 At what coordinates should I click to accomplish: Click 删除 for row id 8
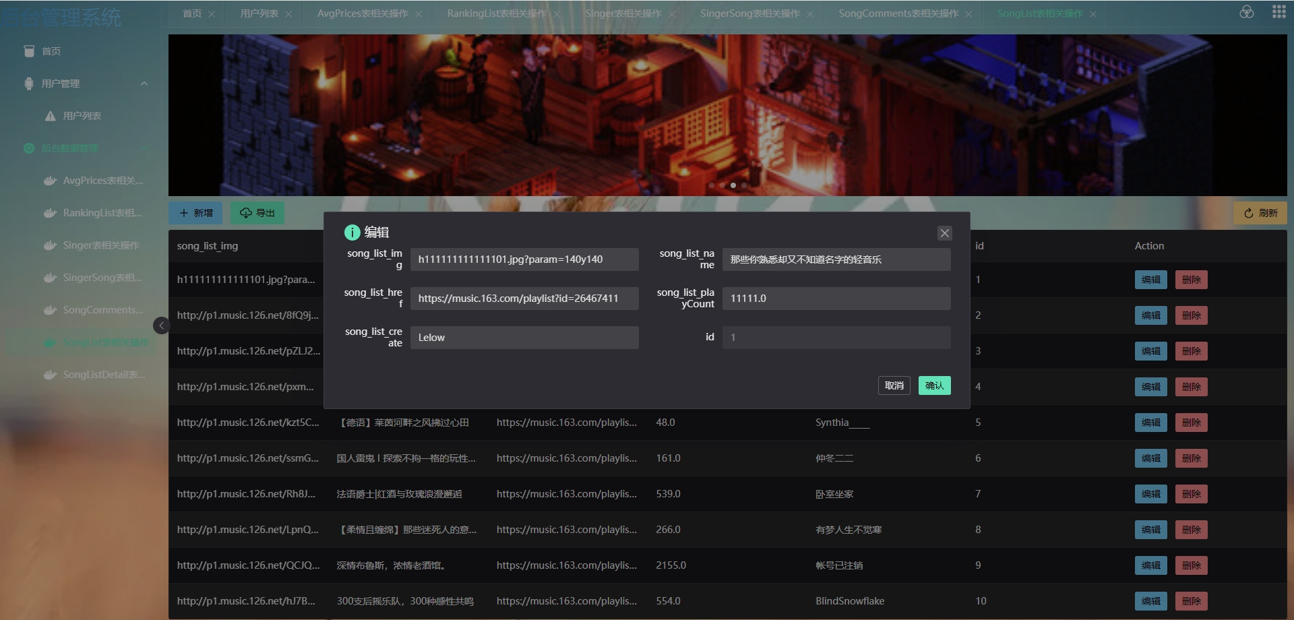pyautogui.click(x=1191, y=530)
